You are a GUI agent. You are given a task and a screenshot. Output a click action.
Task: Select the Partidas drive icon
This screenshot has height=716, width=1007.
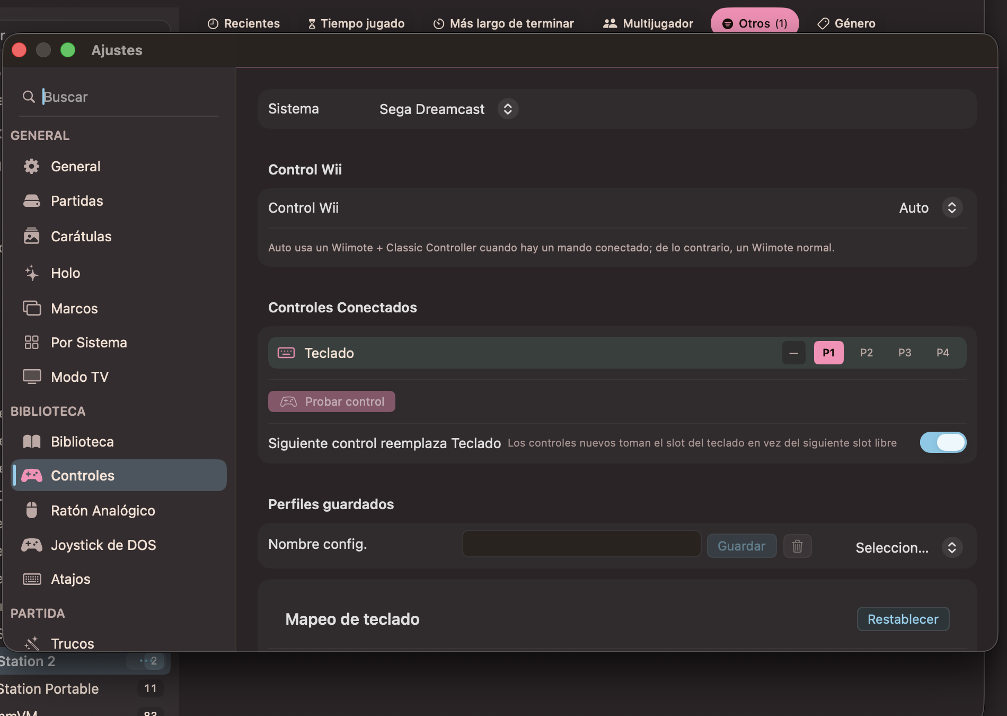click(32, 201)
